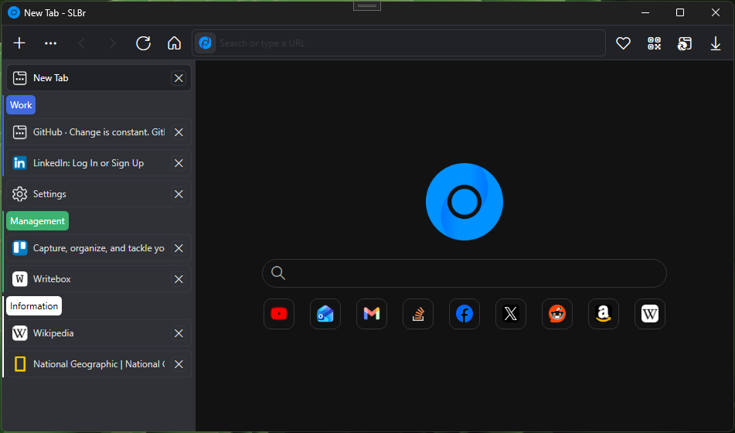Click the Trello favicon in tab list
Viewport: 735px width, 433px height.
point(19,248)
